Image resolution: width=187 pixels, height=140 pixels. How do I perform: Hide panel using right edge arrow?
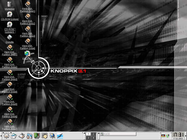[186, 136]
